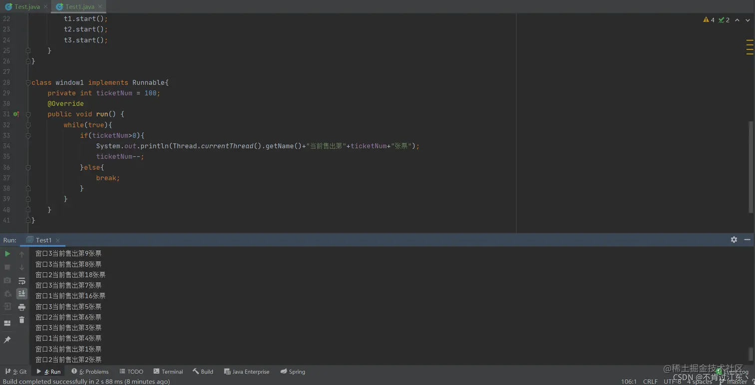Print console output with printer icon

21,307
